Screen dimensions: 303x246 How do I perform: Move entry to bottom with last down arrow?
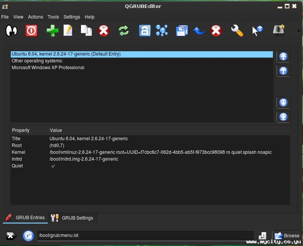[283, 117]
